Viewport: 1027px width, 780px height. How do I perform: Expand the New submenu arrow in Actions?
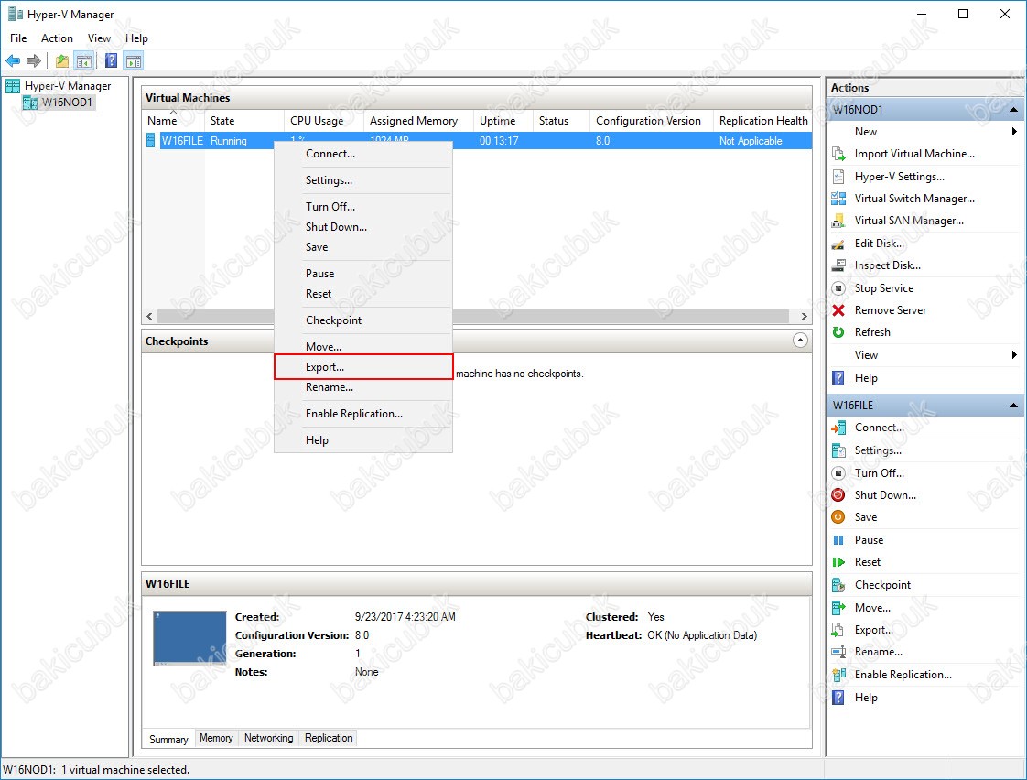(1014, 132)
